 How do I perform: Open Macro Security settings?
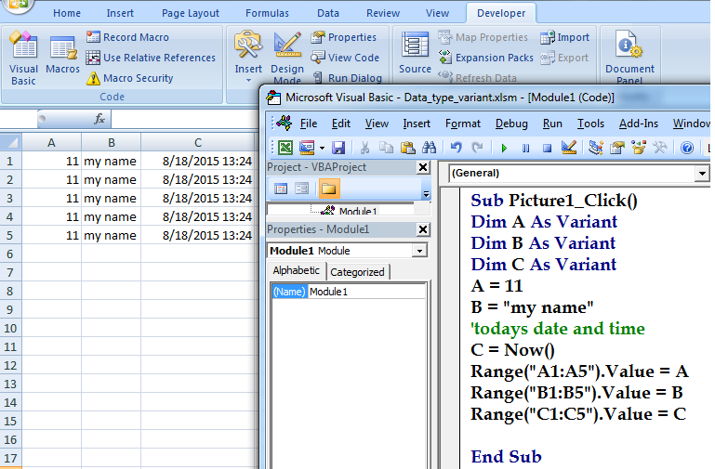click(130, 78)
